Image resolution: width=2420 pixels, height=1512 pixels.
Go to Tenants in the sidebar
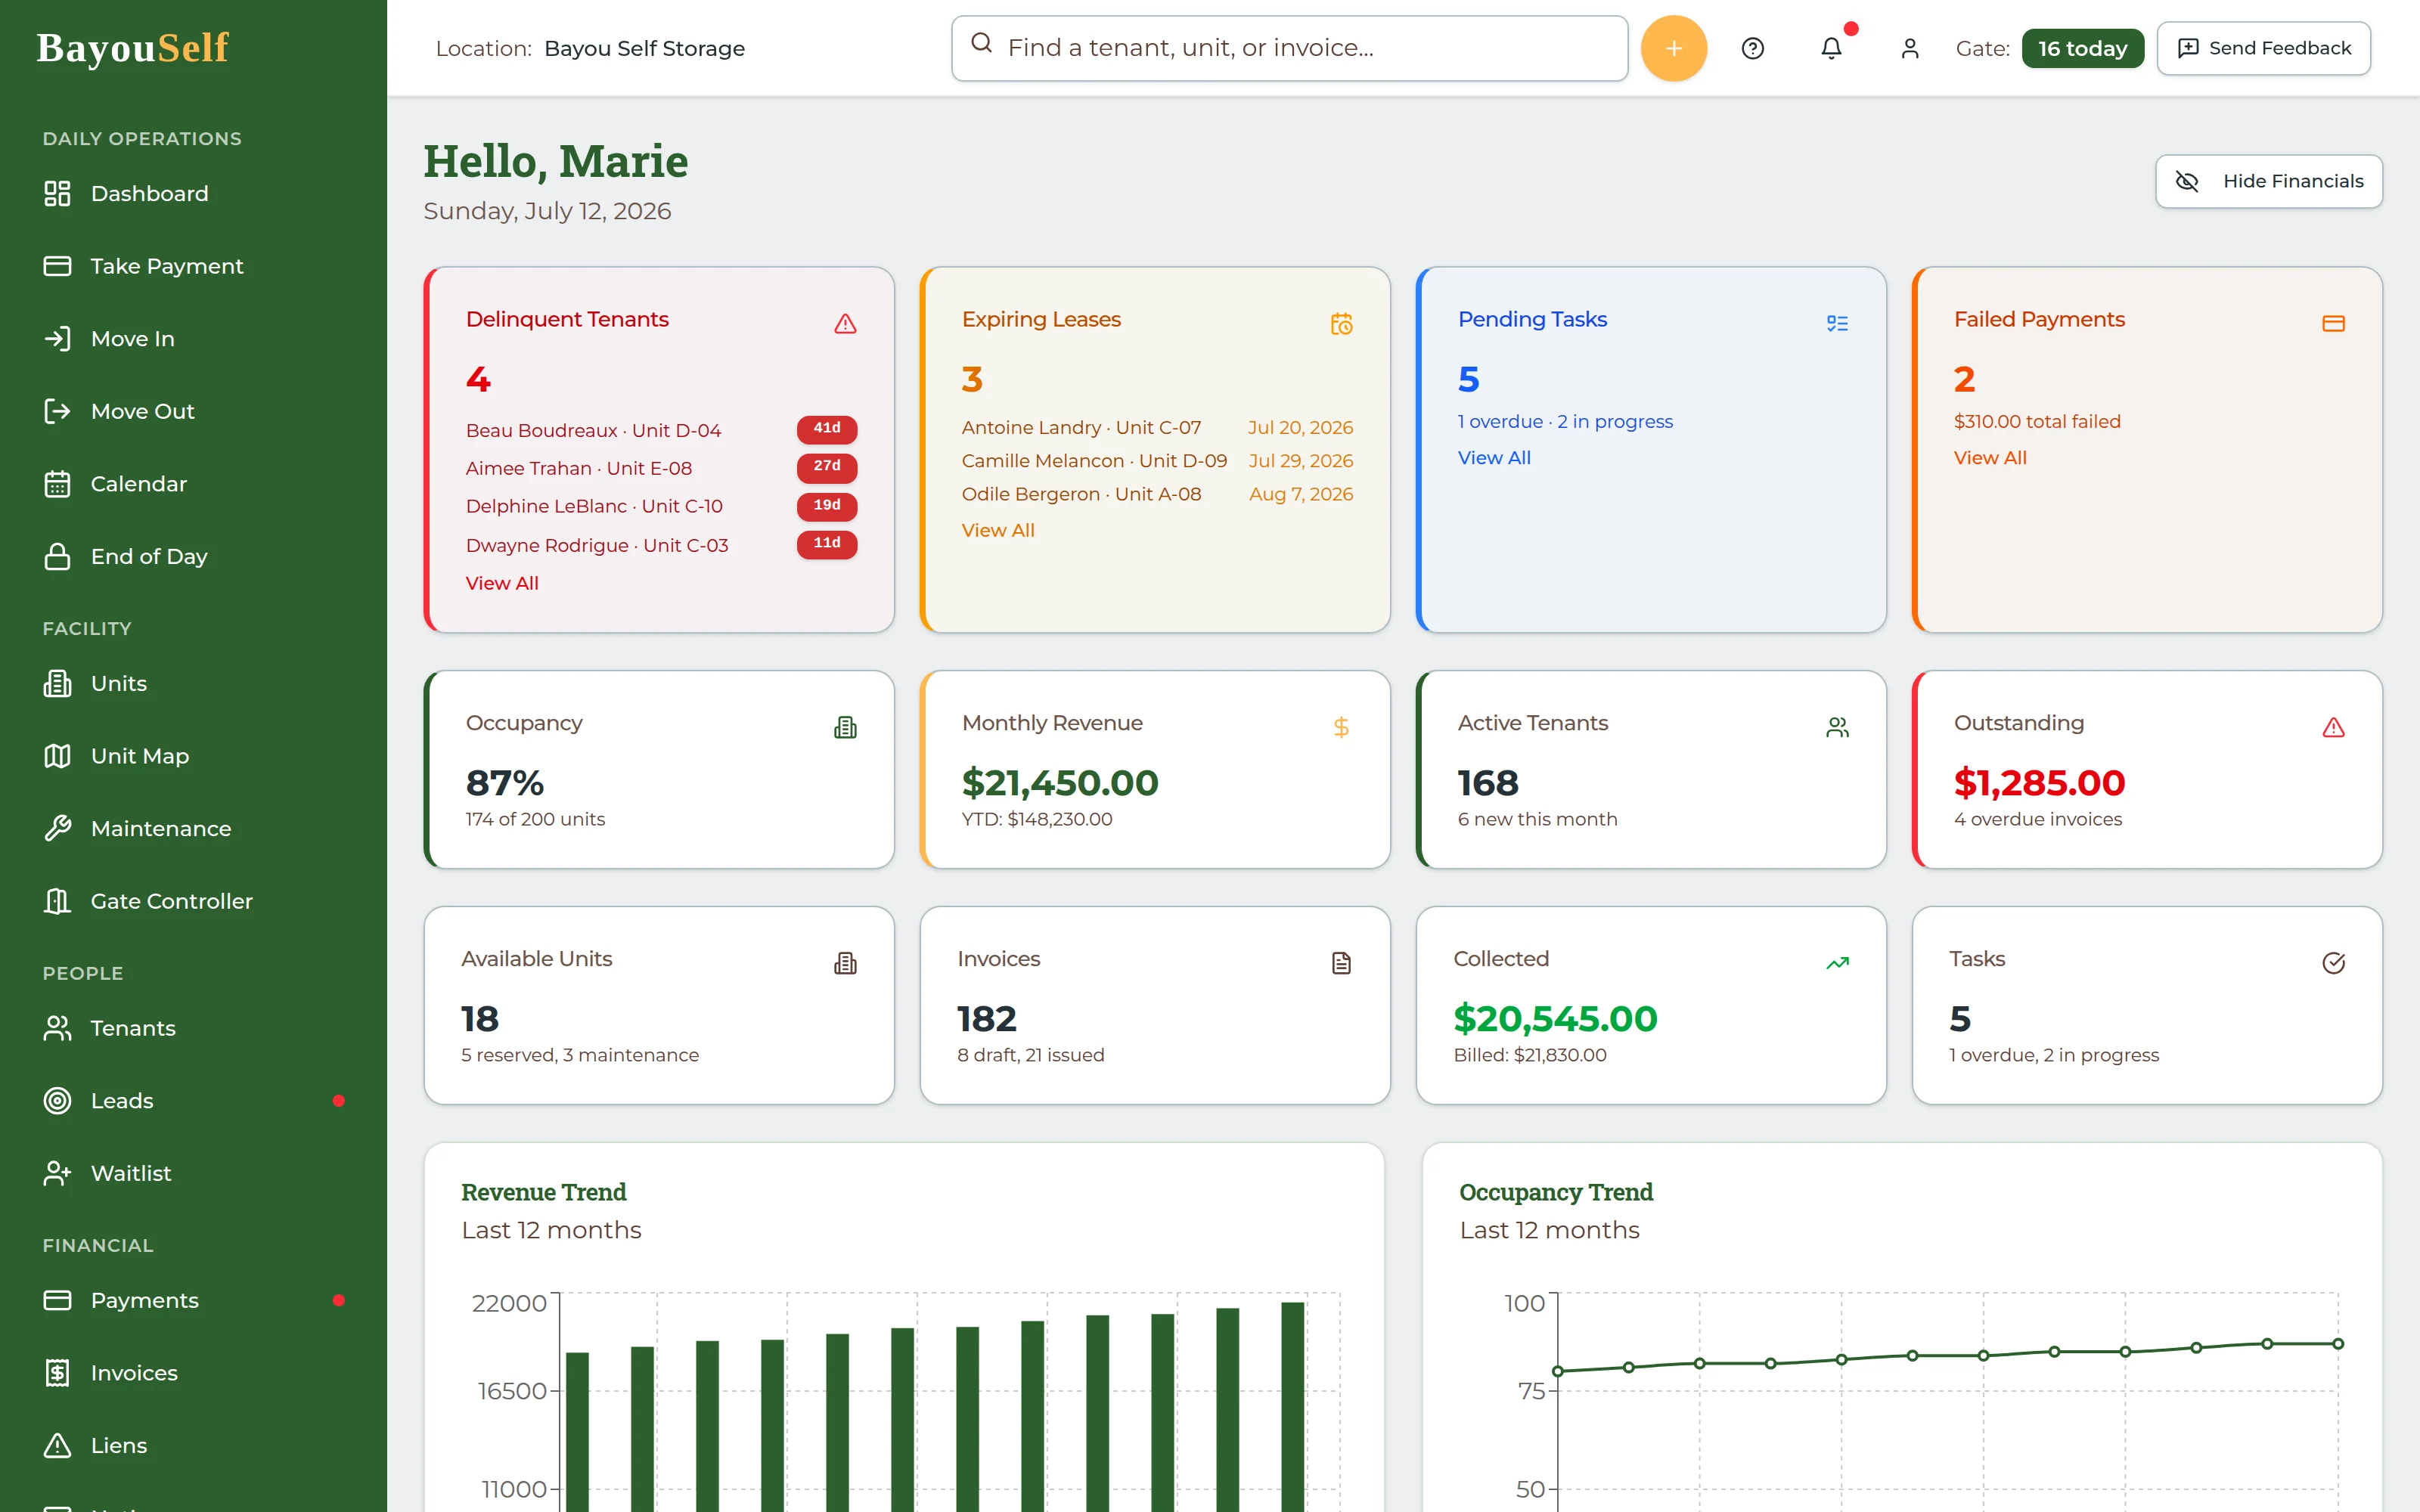coord(193,1028)
